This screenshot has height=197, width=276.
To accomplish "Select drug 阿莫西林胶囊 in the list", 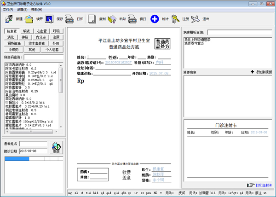I will [x=30, y=72].
